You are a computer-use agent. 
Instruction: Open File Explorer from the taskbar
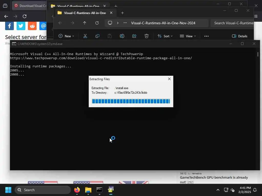click(88, 190)
